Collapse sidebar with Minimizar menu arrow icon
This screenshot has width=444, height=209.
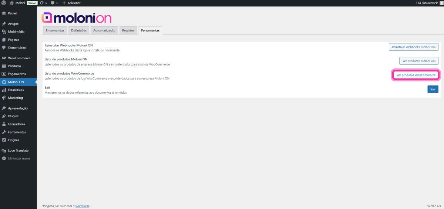4,158
